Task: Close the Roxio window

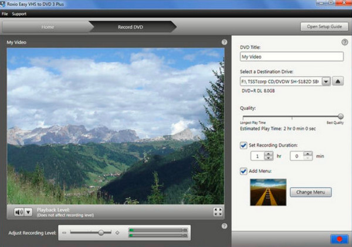Action: click(x=344, y=3)
